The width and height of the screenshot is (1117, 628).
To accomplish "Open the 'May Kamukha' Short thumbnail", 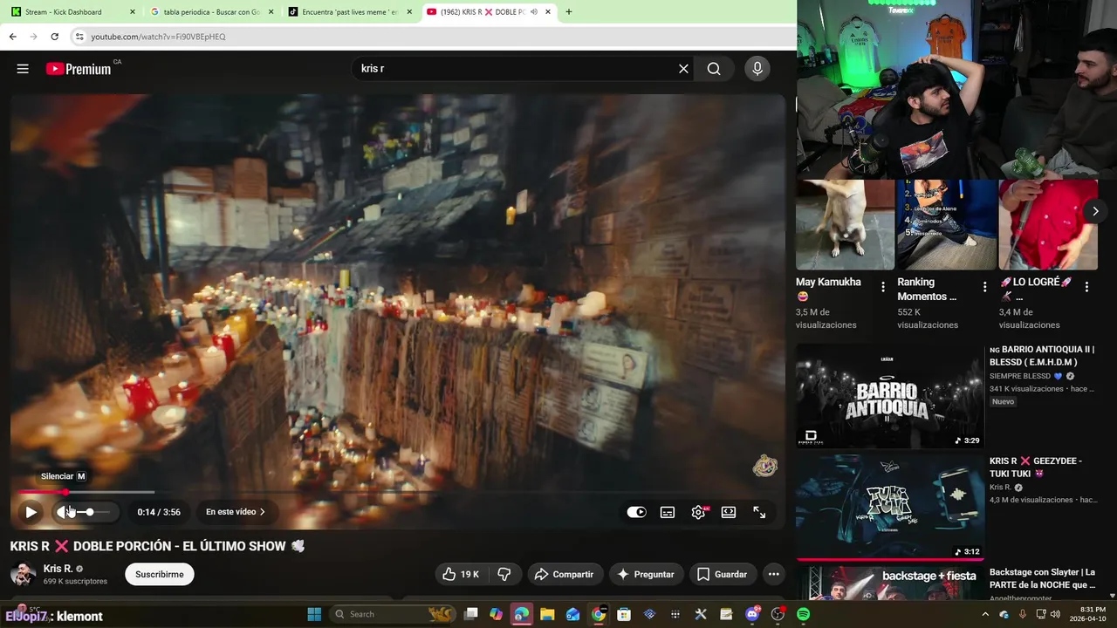I will (x=845, y=225).
